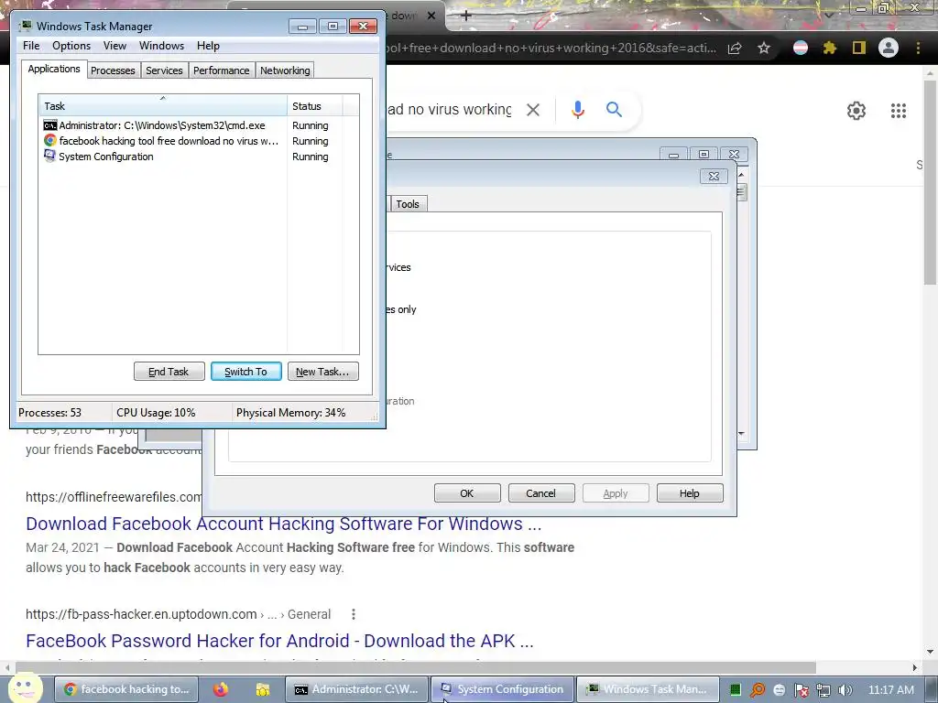The width and height of the screenshot is (938, 703).
Task: Launch Firefox from the taskbar
Action: (221, 689)
